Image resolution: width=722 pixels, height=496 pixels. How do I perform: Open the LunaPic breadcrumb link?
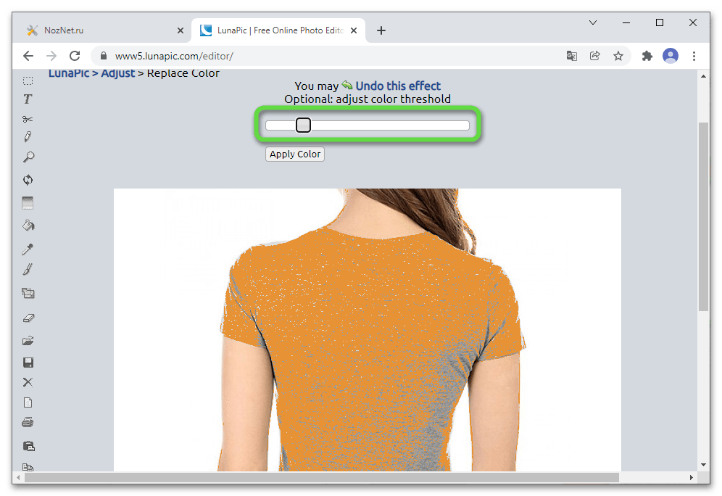point(69,73)
